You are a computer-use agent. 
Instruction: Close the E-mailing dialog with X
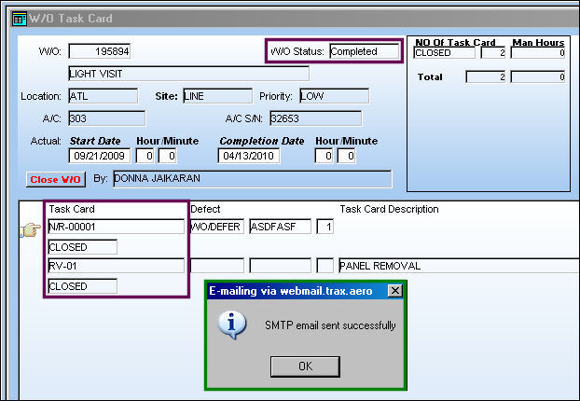point(394,291)
